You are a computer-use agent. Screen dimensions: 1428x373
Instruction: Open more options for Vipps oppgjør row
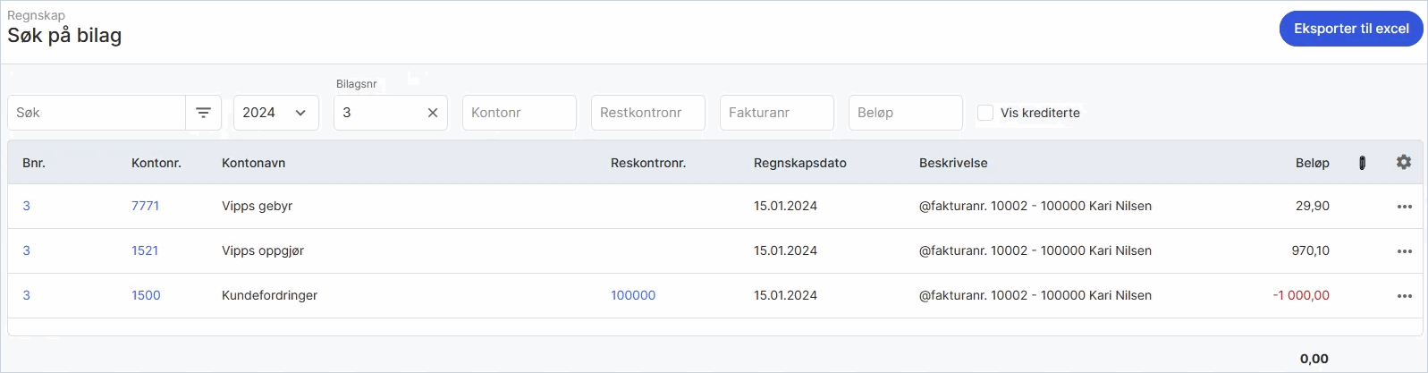click(x=1405, y=251)
